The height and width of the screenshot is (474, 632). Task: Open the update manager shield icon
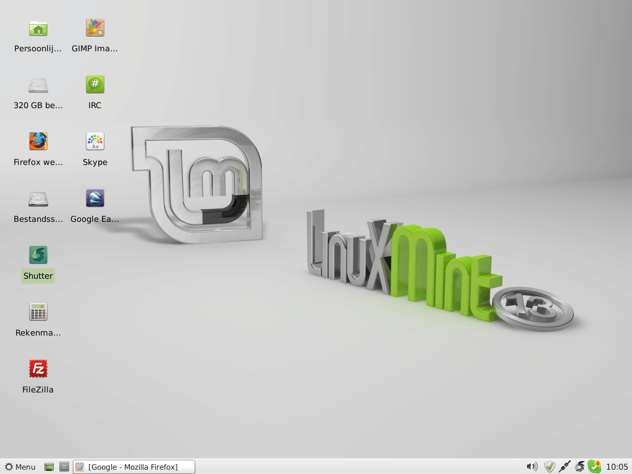[x=549, y=467]
